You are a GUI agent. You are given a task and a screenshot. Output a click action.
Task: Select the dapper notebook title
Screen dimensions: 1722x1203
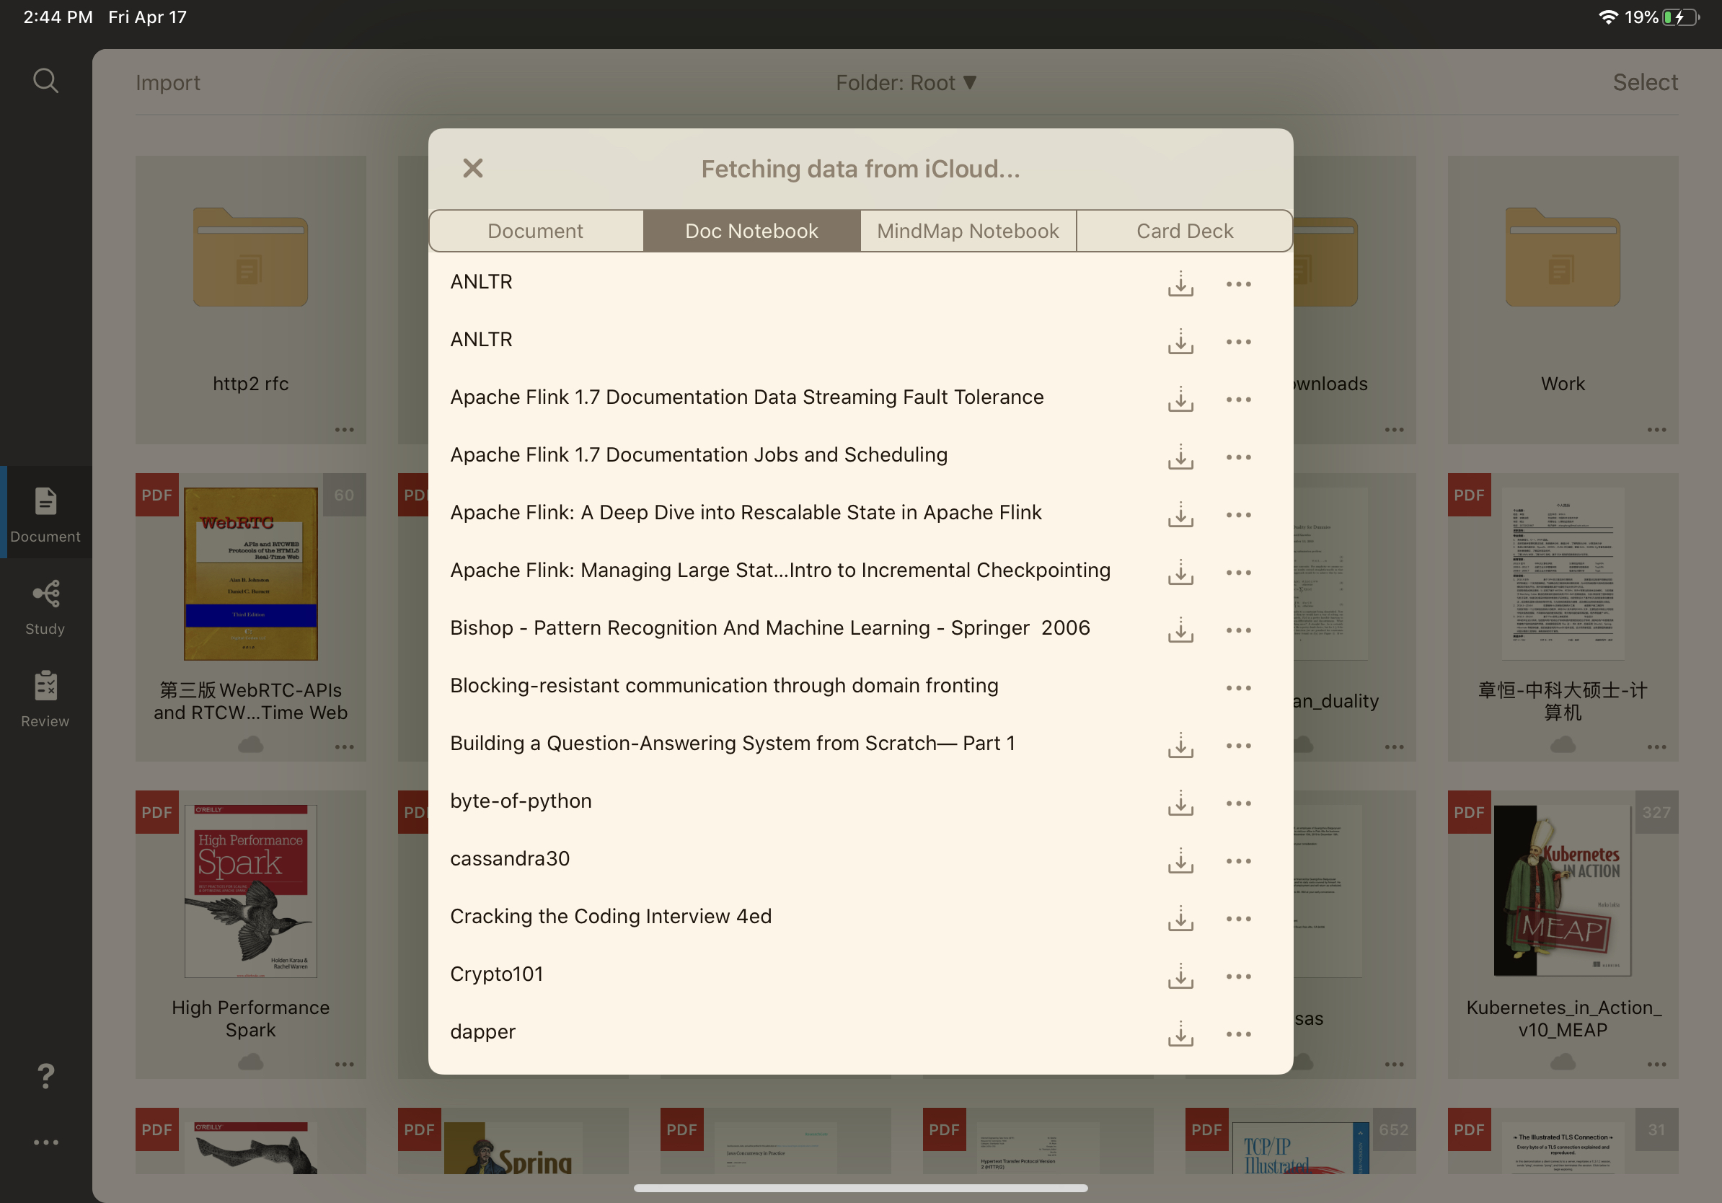pyautogui.click(x=482, y=1031)
